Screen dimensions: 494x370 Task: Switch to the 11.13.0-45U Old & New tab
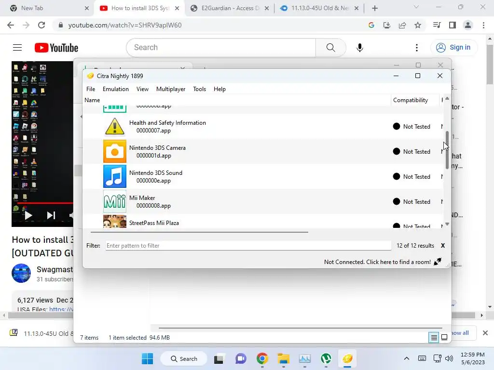click(x=319, y=8)
